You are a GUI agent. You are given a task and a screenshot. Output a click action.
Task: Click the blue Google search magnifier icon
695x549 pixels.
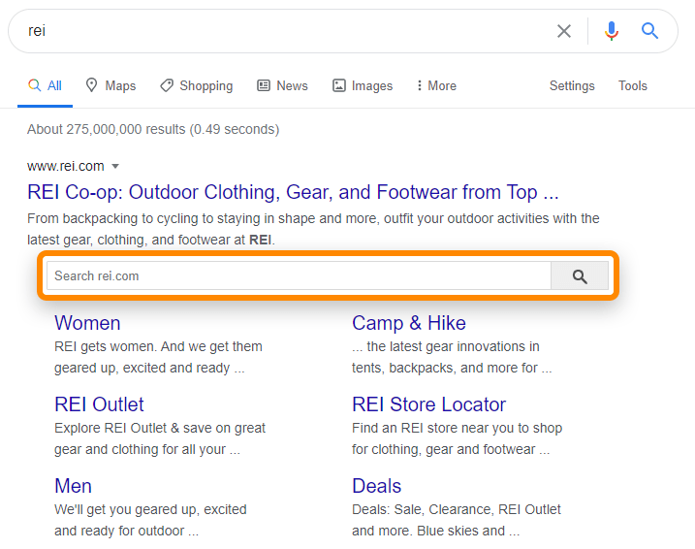649,31
